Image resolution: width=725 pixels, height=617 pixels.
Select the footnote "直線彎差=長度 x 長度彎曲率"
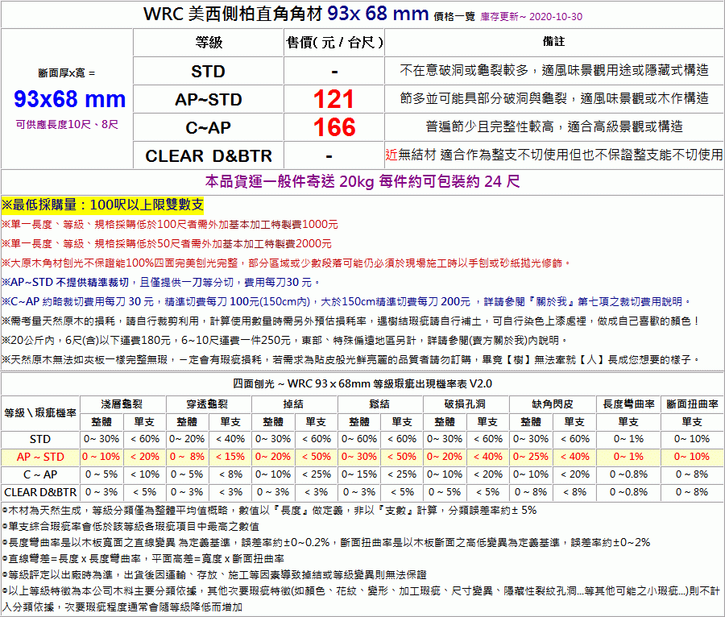pyautogui.click(x=74, y=559)
